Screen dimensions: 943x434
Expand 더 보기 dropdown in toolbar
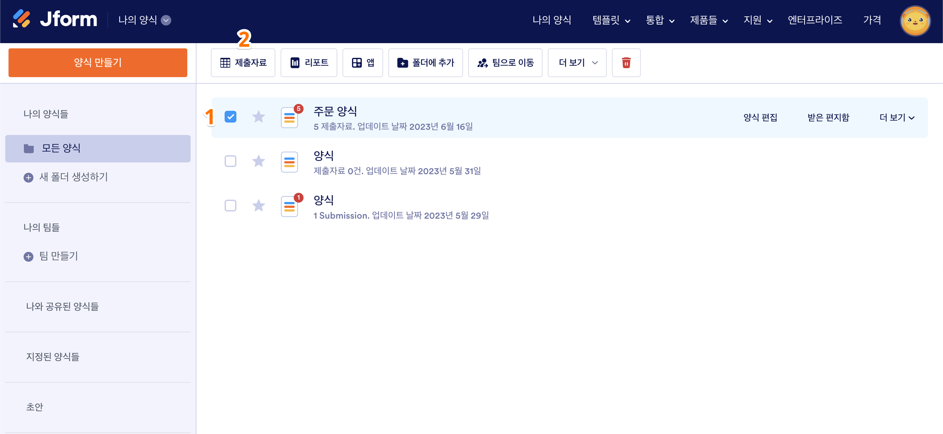(577, 63)
